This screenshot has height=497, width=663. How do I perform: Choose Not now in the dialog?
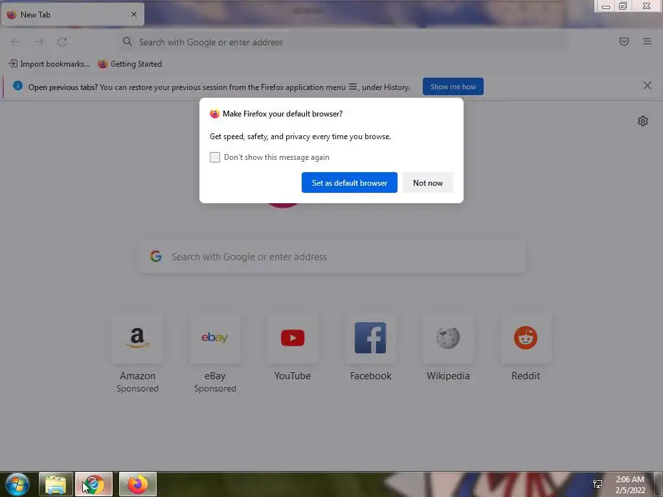pyautogui.click(x=428, y=182)
